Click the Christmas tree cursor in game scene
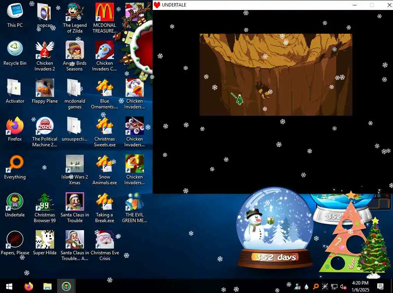The width and height of the screenshot is (393, 293). [239, 99]
